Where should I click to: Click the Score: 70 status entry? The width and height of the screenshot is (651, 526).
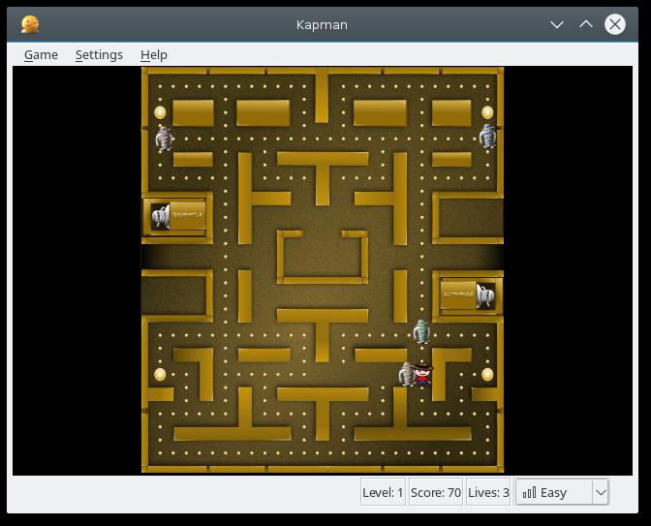(436, 492)
